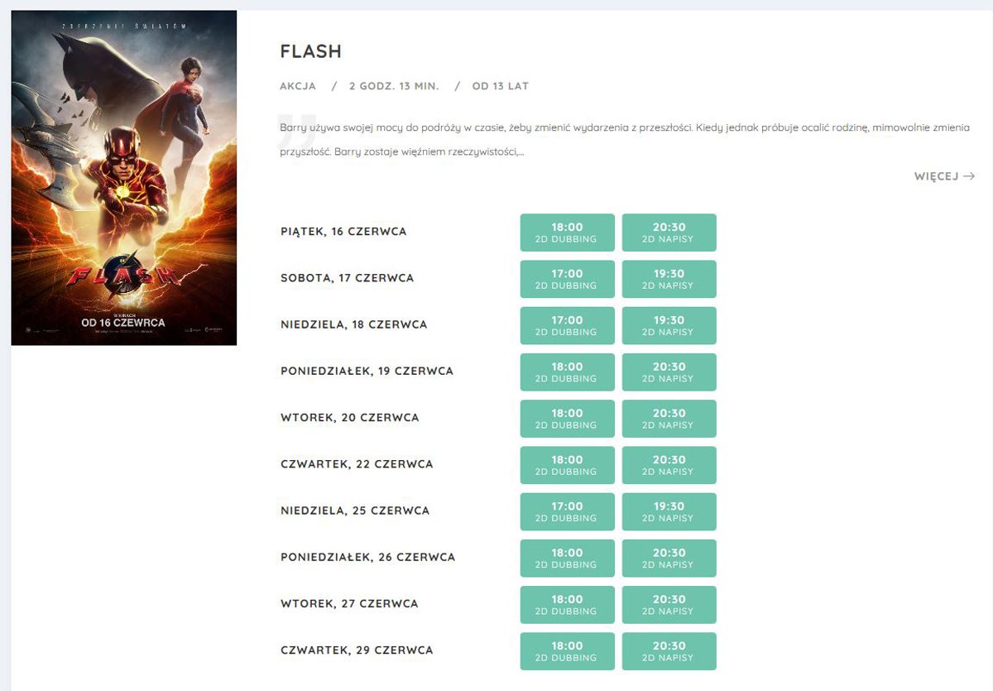Open the Flash movie poster
Viewport: 993px width, 691px height.
(124, 178)
